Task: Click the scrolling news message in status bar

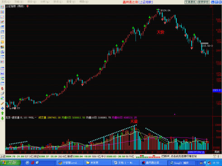Action: [179, 157]
